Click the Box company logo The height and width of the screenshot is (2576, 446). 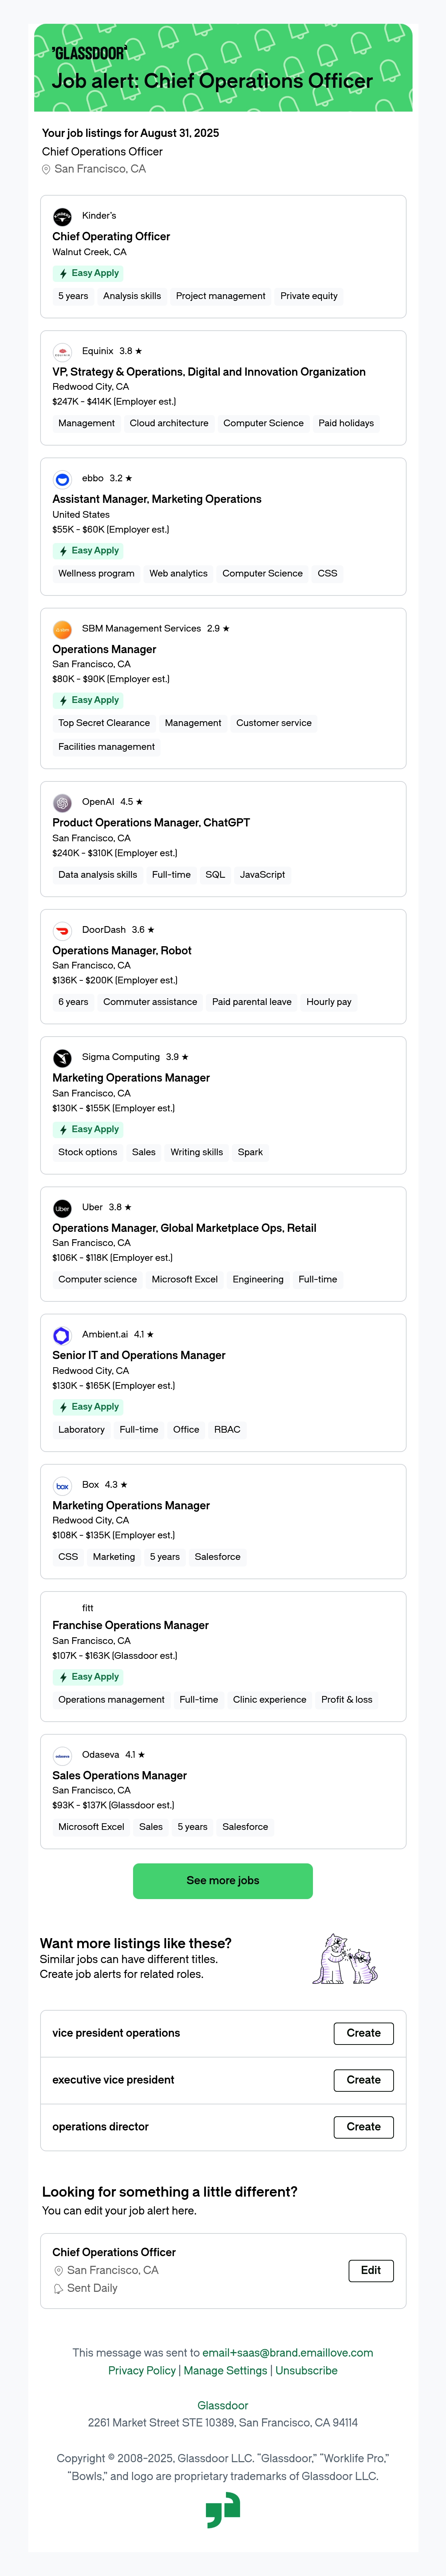coord(62,1485)
